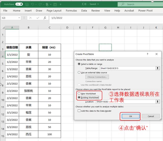Click cell with date 3/4/2022
Viewport: 163px width, 141px height.
point(12,134)
